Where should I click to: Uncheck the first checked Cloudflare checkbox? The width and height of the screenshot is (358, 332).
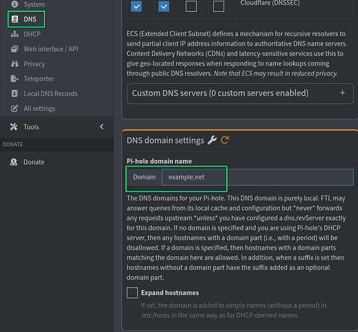[137, 7]
